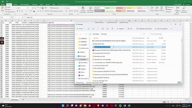Click the percent style icon

coord(70,11)
